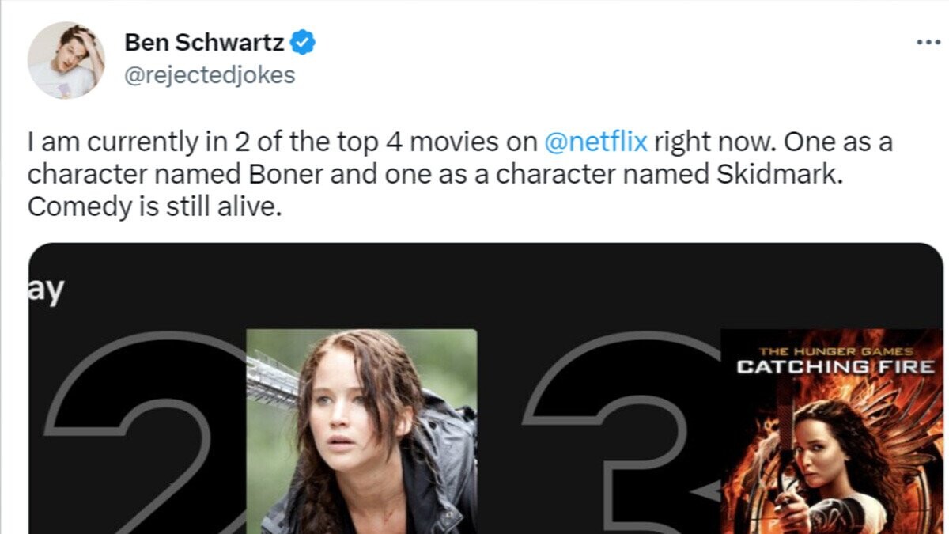Click 'THE HUNGER GAMES' caption on poster
Image resolution: width=949 pixels, height=534 pixels.
pos(835,350)
